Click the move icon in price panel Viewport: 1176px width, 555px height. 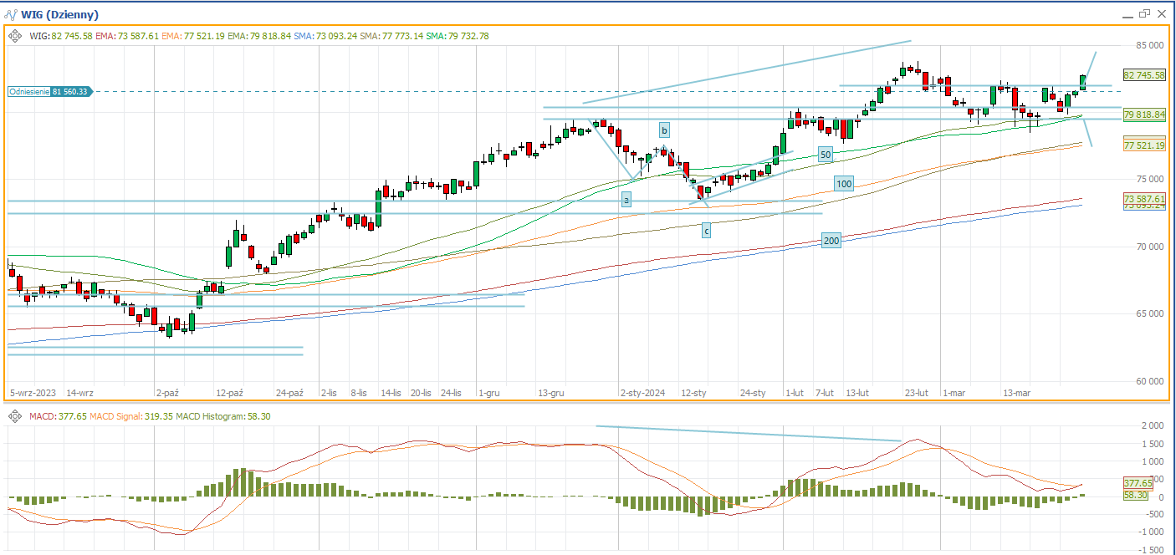(x=15, y=36)
